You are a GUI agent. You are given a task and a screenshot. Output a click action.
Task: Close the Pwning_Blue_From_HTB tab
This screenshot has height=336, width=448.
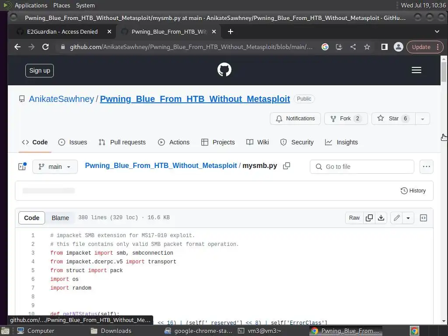pyautogui.click(x=213, y=31)
